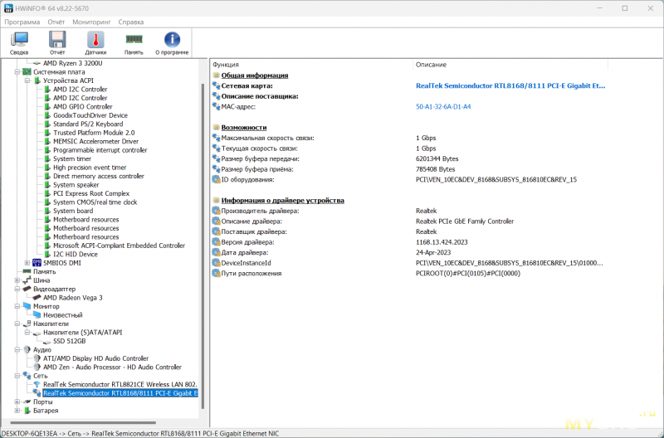664x438 pixels.
Task: Click the MAC address 50-A1-32-6A-D1-A4
Action: coord(443,107)
